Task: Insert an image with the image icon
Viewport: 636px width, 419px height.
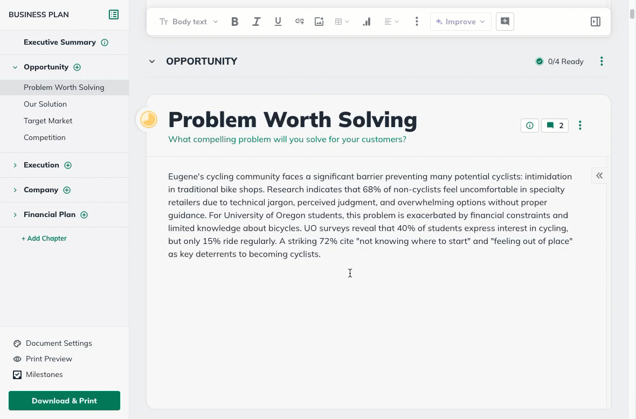Action: click(x=319, y=22)
